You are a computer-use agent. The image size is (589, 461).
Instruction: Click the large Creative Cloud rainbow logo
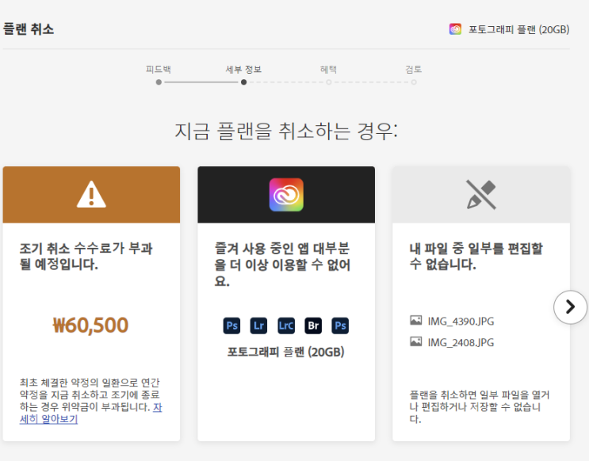[x=286, y=195]
